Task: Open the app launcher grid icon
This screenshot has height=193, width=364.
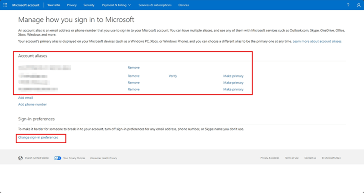Action: (x=5, y=5)
